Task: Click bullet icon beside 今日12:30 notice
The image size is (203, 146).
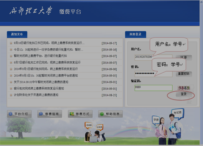Action: click(11, 50)
